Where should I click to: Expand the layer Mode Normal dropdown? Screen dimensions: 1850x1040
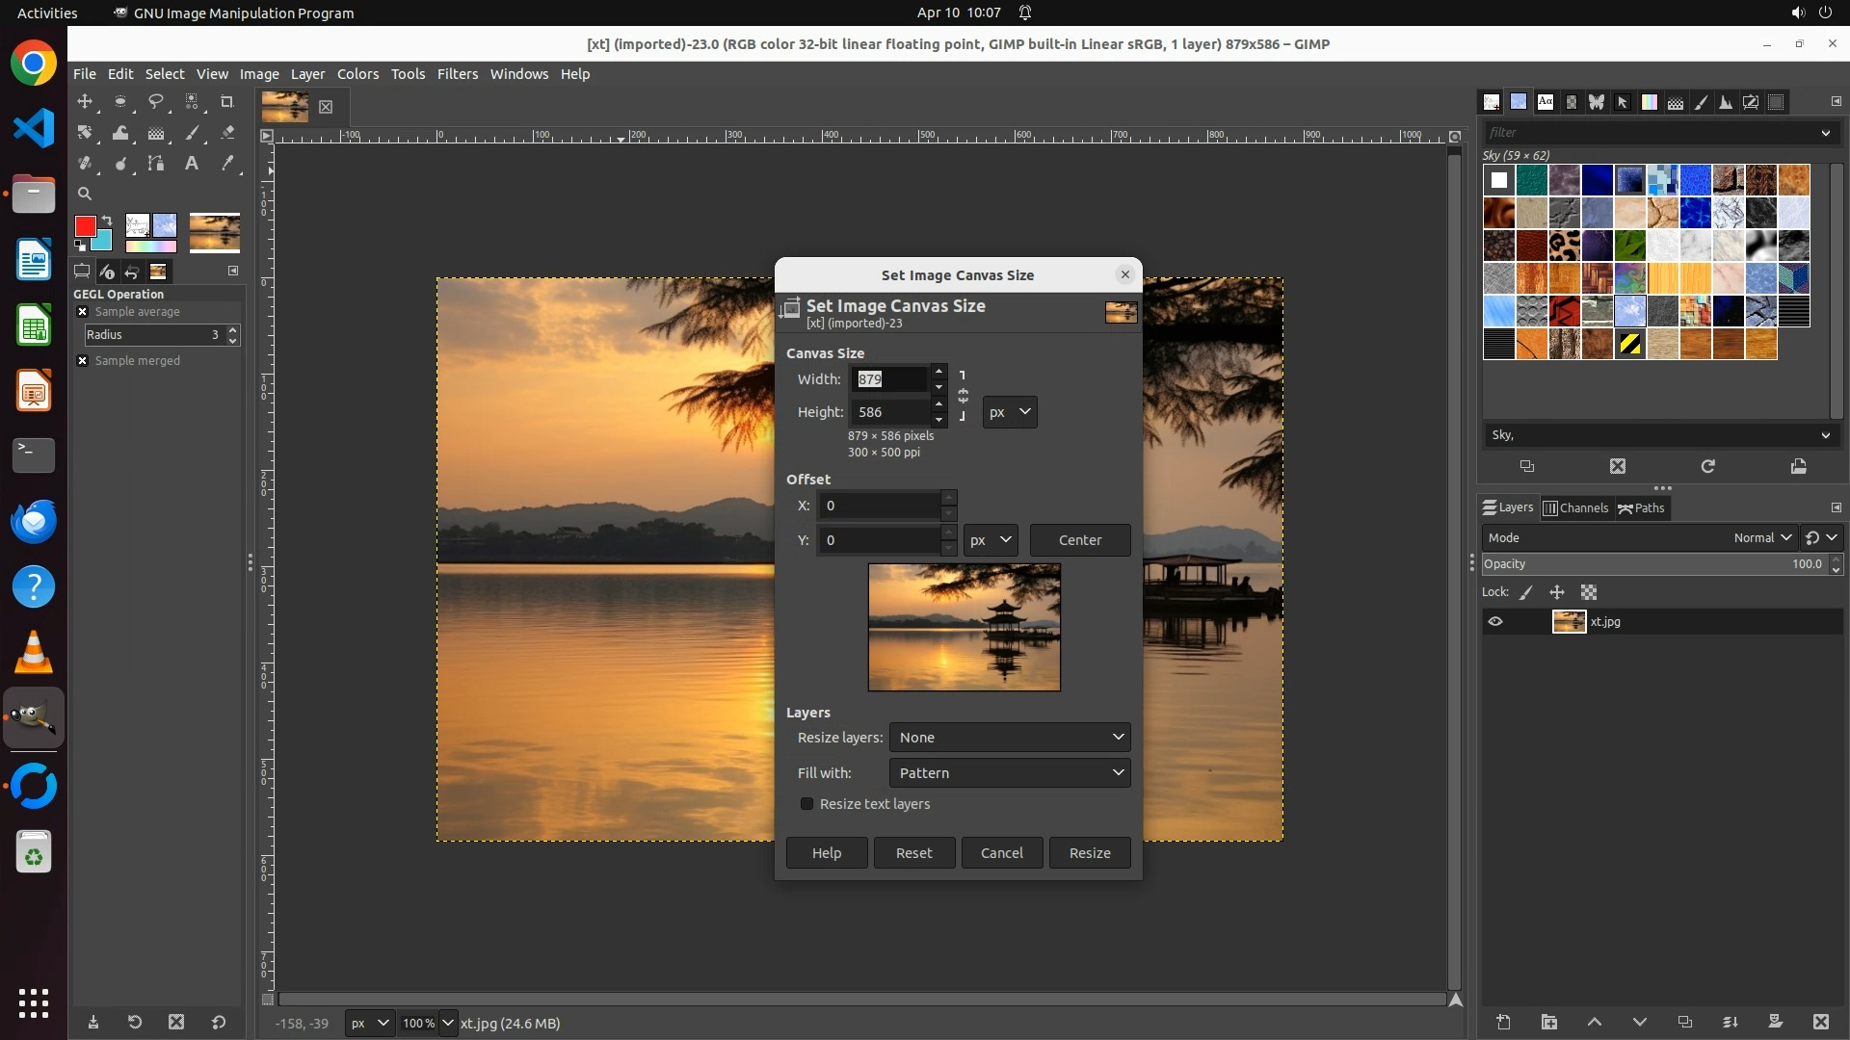(1761, 537)
